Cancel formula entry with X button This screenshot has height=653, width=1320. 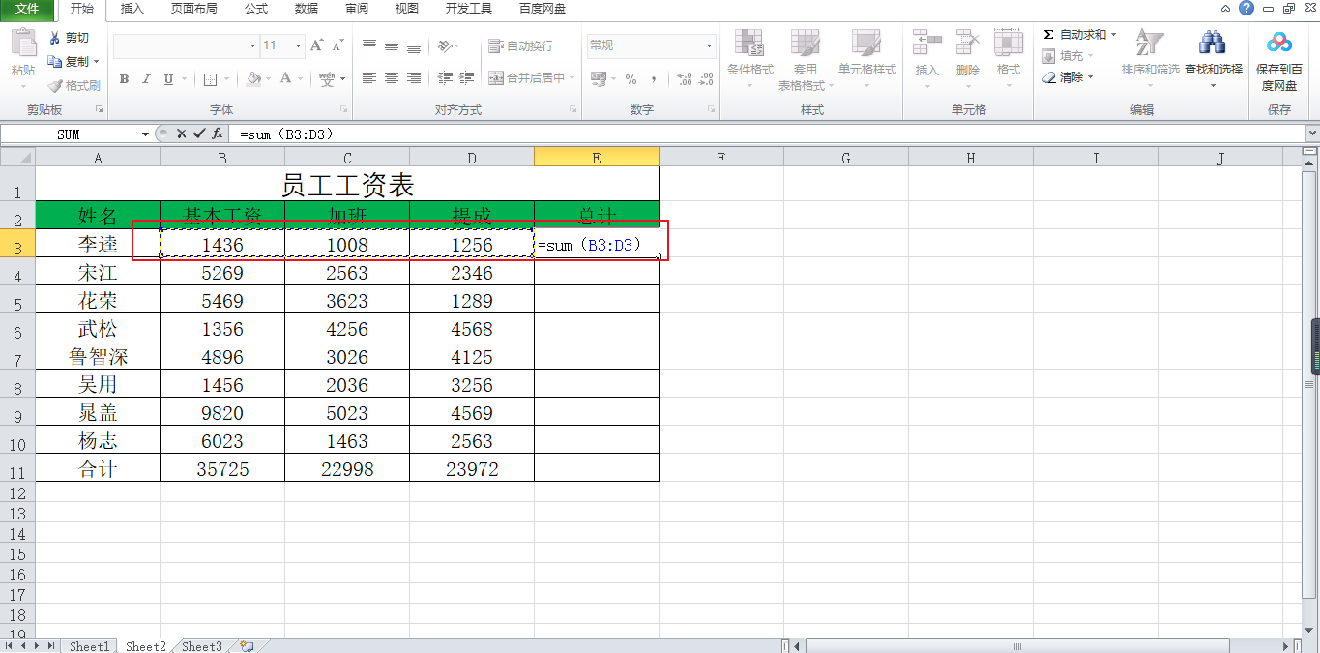[181, 134]
